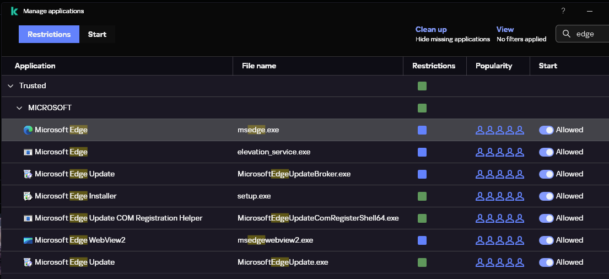Switch to the Start tab
Image resolution: width=609 pixels, height=279 pixels.
pos(97,34)
